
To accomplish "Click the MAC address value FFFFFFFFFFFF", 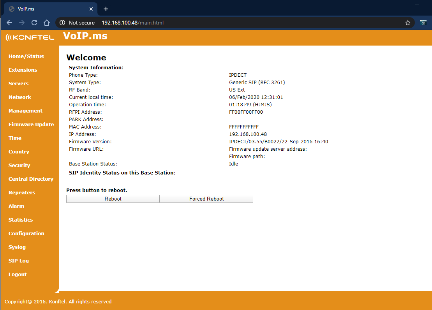I will click(244, 127).
